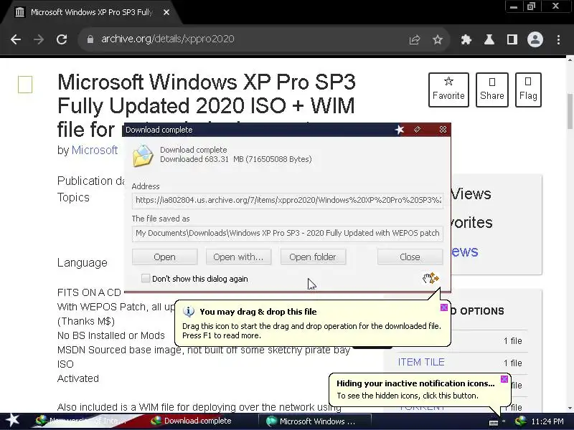Click the 'Activated' description text

coord(78,378)
